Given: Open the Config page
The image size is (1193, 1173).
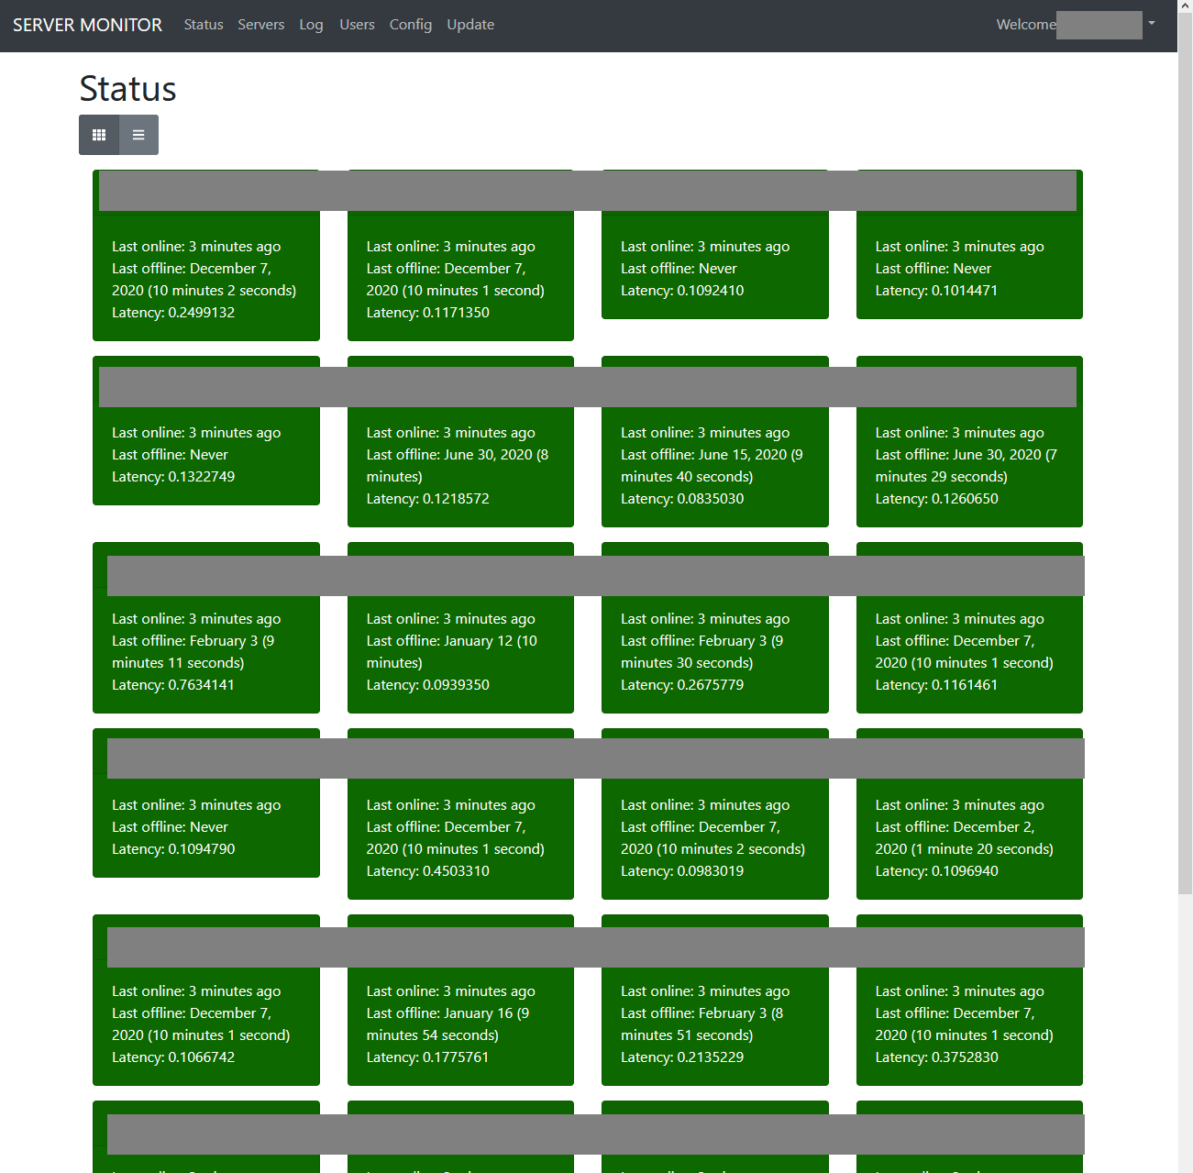Looking at the screenshot, I should click(411, 25).
